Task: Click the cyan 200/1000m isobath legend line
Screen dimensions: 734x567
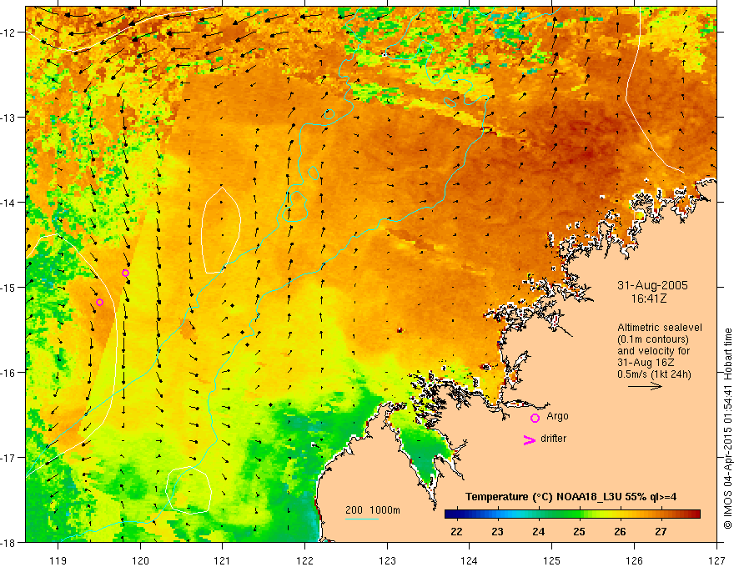Action: 362,519
